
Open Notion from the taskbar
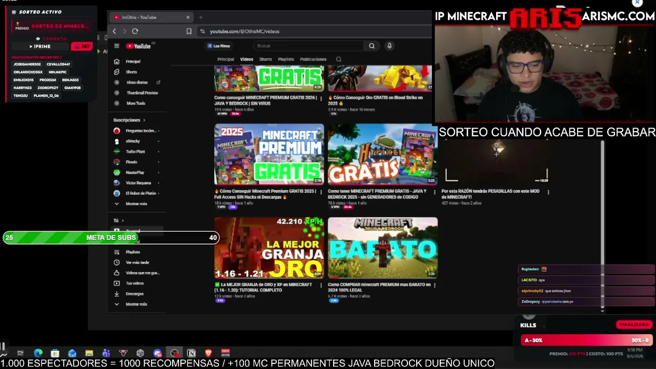pyautogui.click(x=191, y=353)
